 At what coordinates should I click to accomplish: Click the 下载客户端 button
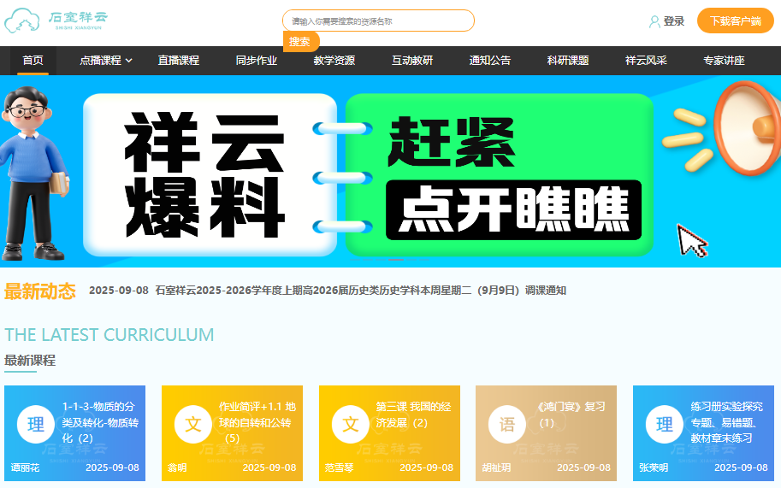pos(736,21)
